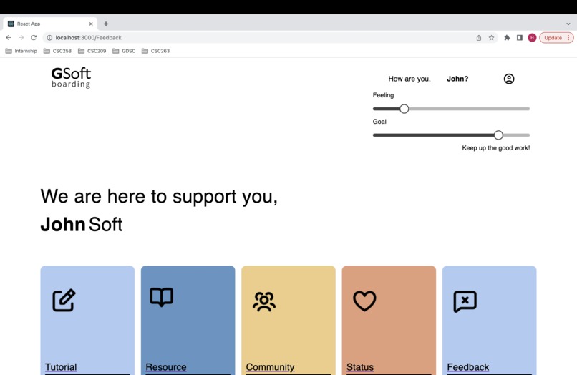Click the Chrome Update button

pyautogui.click(x=556, y=37)
